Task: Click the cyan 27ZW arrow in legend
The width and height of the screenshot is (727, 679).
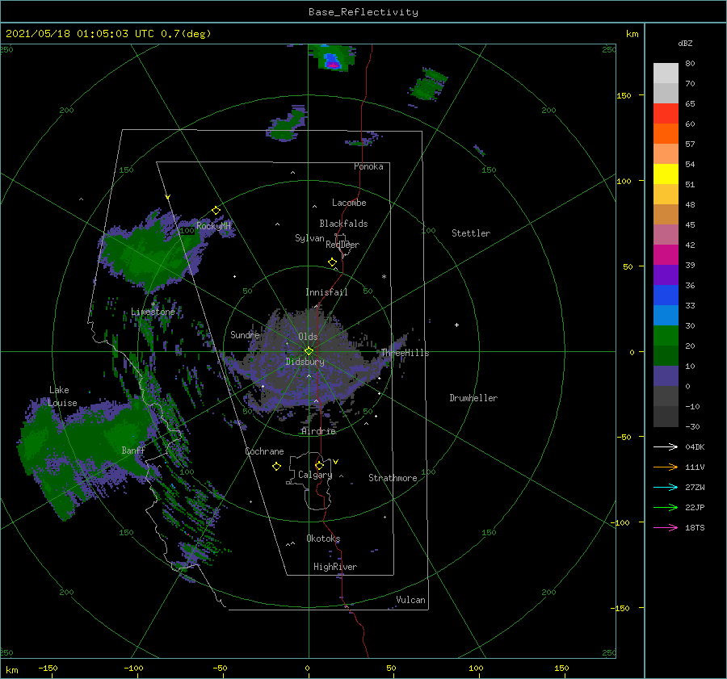Action: click(666, 487)
